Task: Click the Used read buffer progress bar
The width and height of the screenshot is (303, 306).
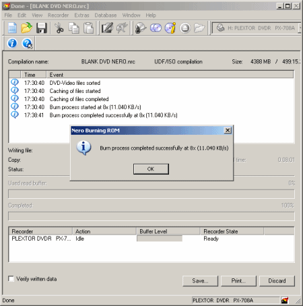Action: [151, 194]
